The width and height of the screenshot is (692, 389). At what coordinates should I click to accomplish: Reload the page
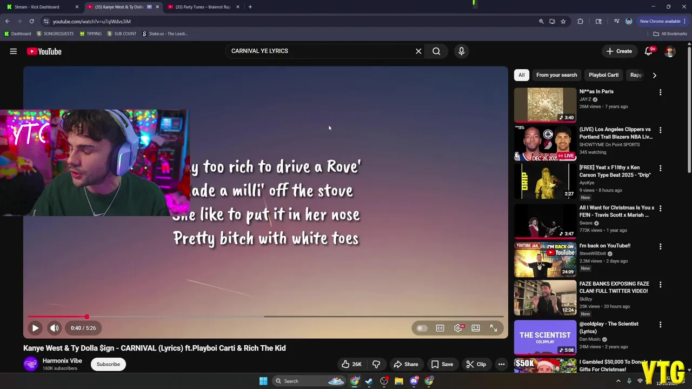(x=32, y=21)
